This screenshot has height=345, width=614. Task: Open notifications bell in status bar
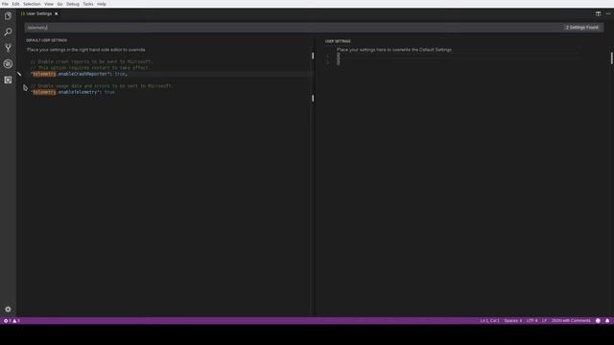[607, 321]
